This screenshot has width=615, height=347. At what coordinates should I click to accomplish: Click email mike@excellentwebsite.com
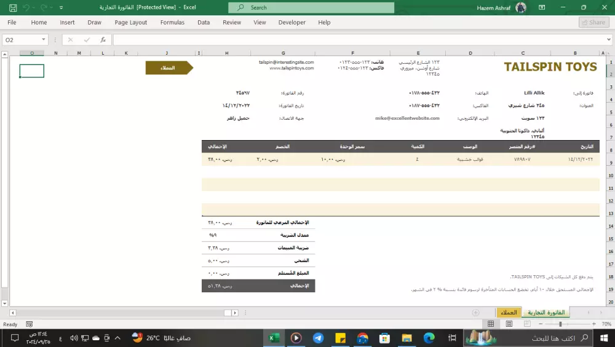(x=407, y=118)
